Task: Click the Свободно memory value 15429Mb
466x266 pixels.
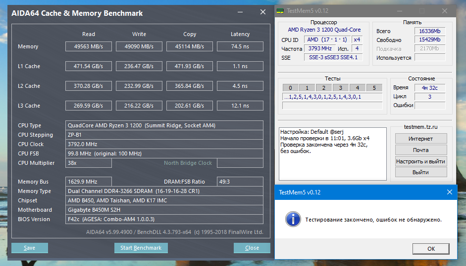Action: point(430,39)
